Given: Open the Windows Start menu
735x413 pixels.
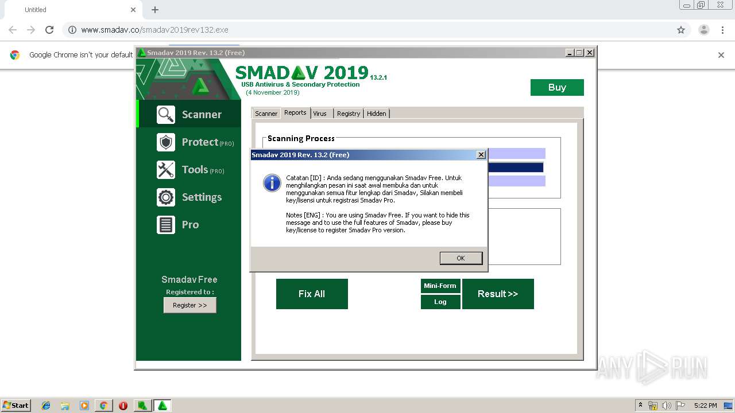Looking at the screenshot, I should (16, 406).
